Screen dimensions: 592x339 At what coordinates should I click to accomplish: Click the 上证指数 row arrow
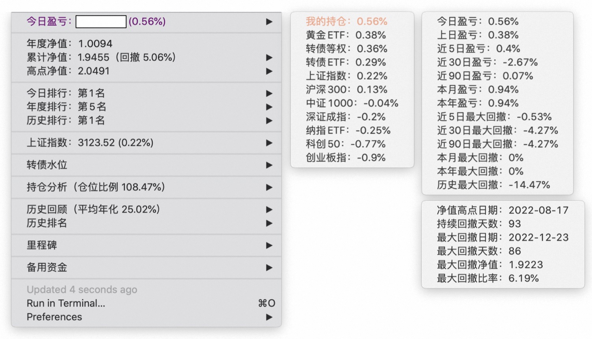coord(269,143)
